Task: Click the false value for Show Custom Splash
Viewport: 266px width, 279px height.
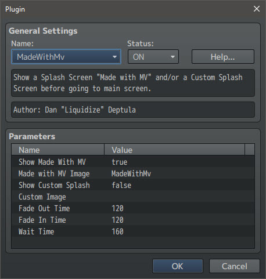Action: coord(121,185)
